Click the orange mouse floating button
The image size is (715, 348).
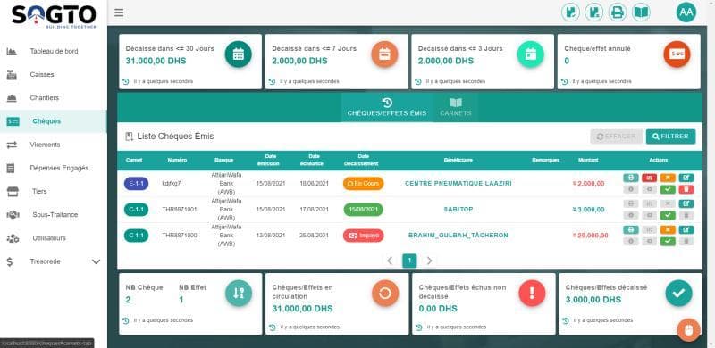coord(688,330)
